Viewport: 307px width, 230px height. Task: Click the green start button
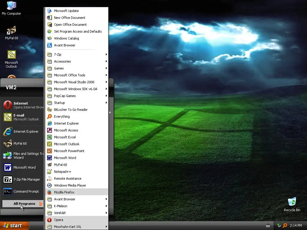pos(14,226)
